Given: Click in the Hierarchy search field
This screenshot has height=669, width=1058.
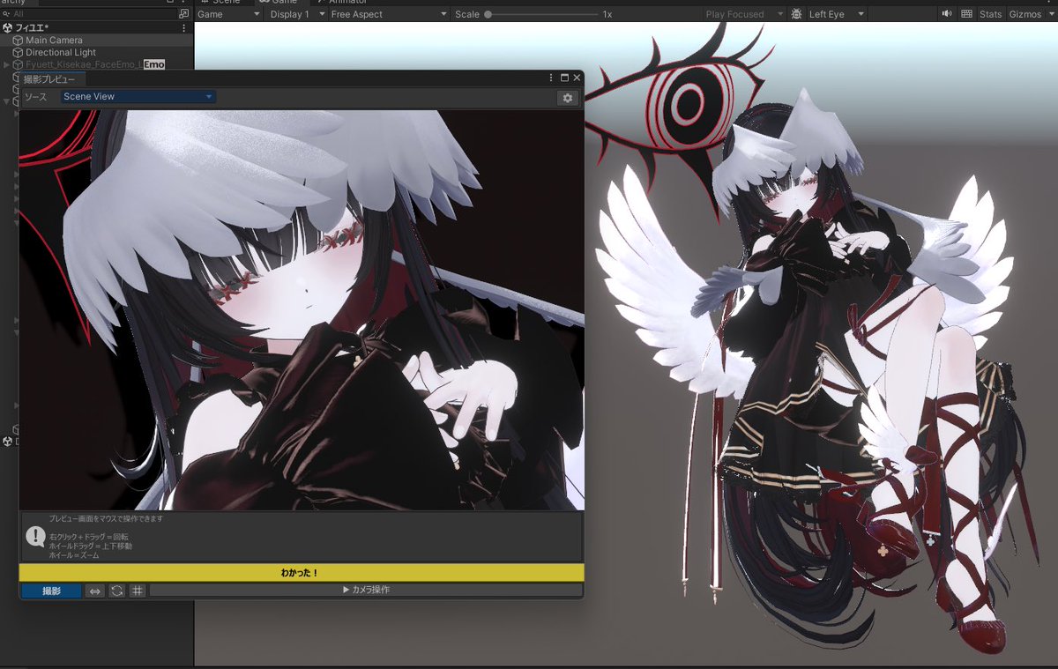Looking at the screenshot, I should [88, 14].
